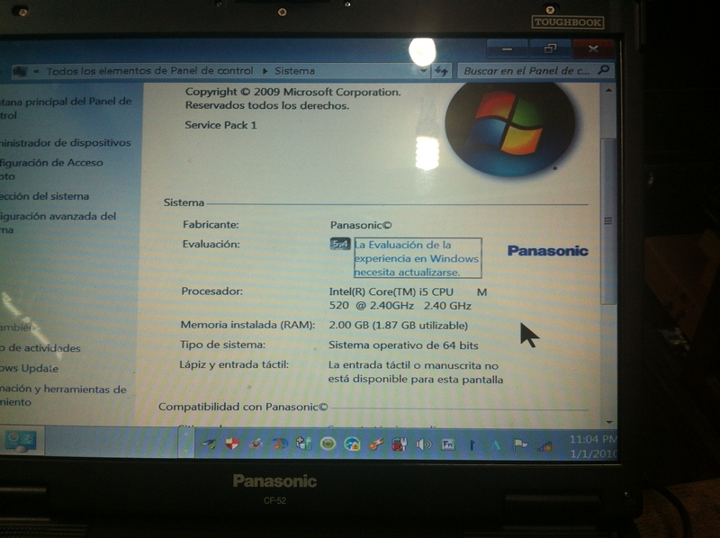Click the red and white shield tray icon
This screenshot has height=538, width=720.
pyautogui.click(x=232, y=444)
